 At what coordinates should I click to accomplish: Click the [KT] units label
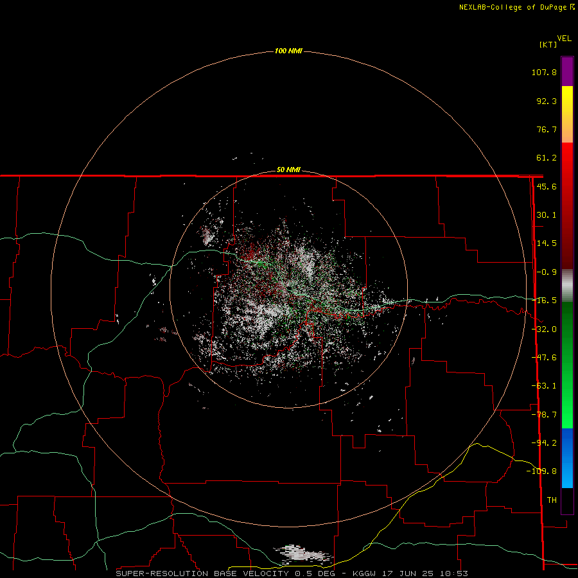click(548, 44)
